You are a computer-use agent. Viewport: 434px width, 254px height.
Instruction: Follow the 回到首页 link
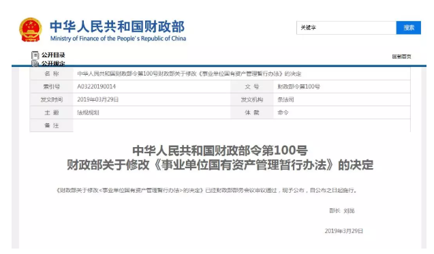pos(401,57)
